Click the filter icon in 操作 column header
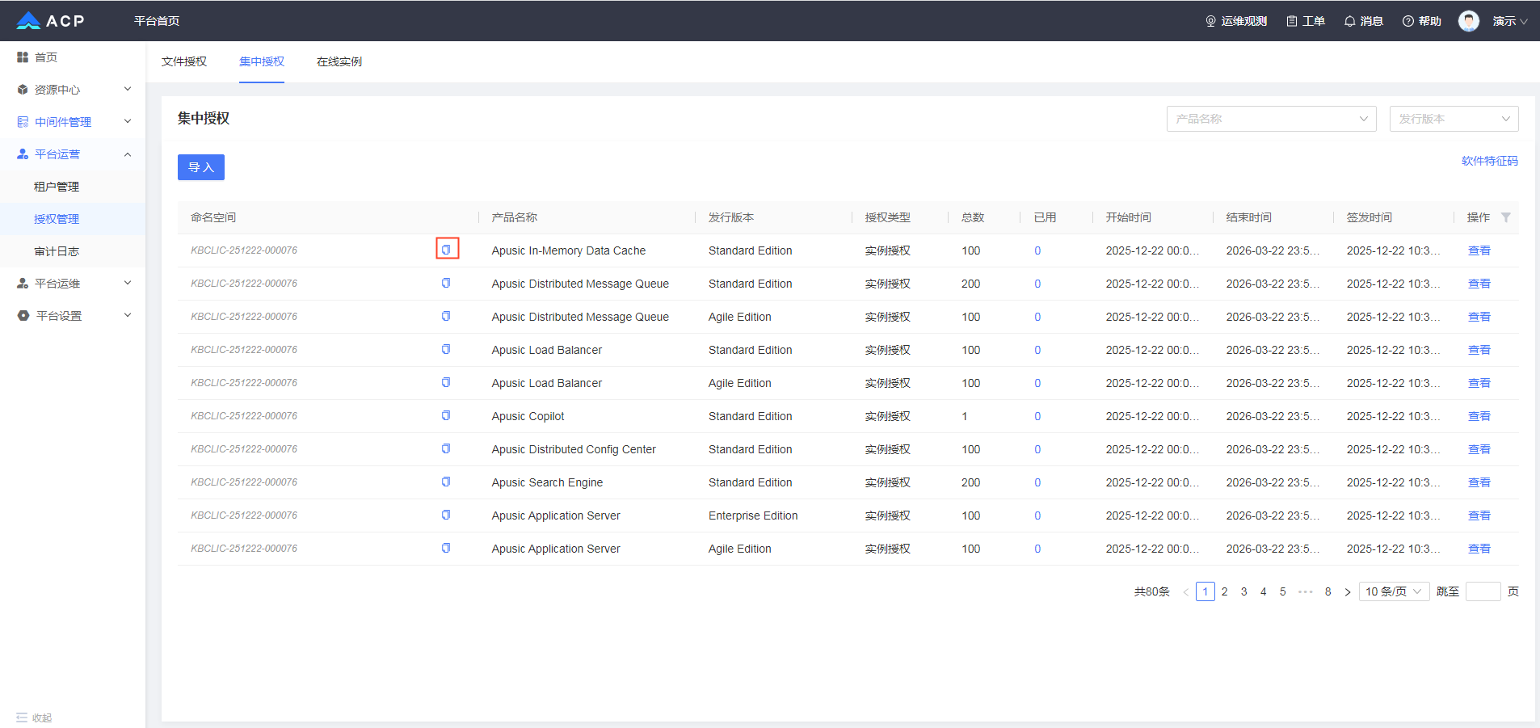The width and height of the screenshot is (1540, 728). pyautogui.click(x=1506, y=217)
